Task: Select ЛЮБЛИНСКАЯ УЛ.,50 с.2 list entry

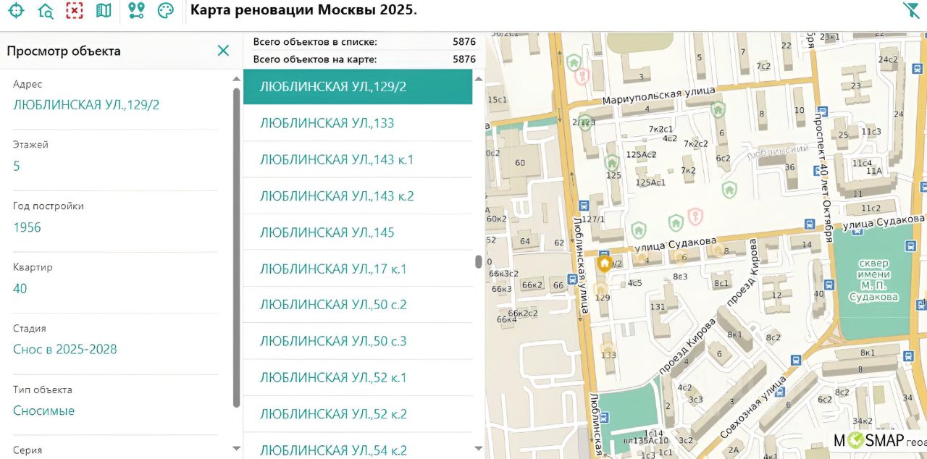Action: pyautogui.click(x=358, y=305)
